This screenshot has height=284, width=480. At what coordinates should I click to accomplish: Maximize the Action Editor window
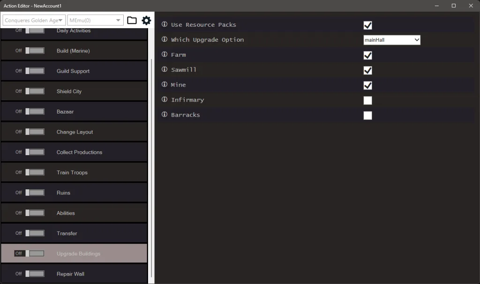click(x=454, y=6)
